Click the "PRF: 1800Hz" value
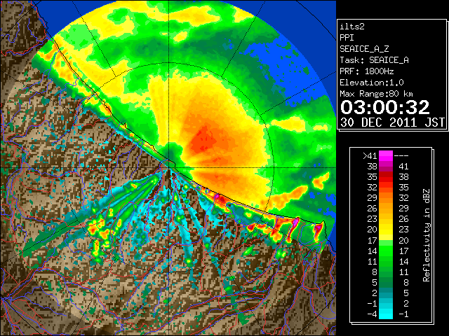 367,71
